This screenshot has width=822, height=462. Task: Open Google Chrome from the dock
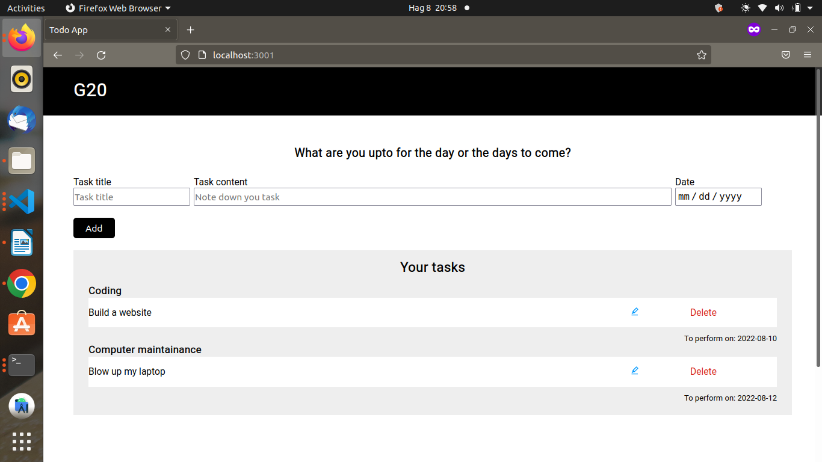tap(22, 283)
